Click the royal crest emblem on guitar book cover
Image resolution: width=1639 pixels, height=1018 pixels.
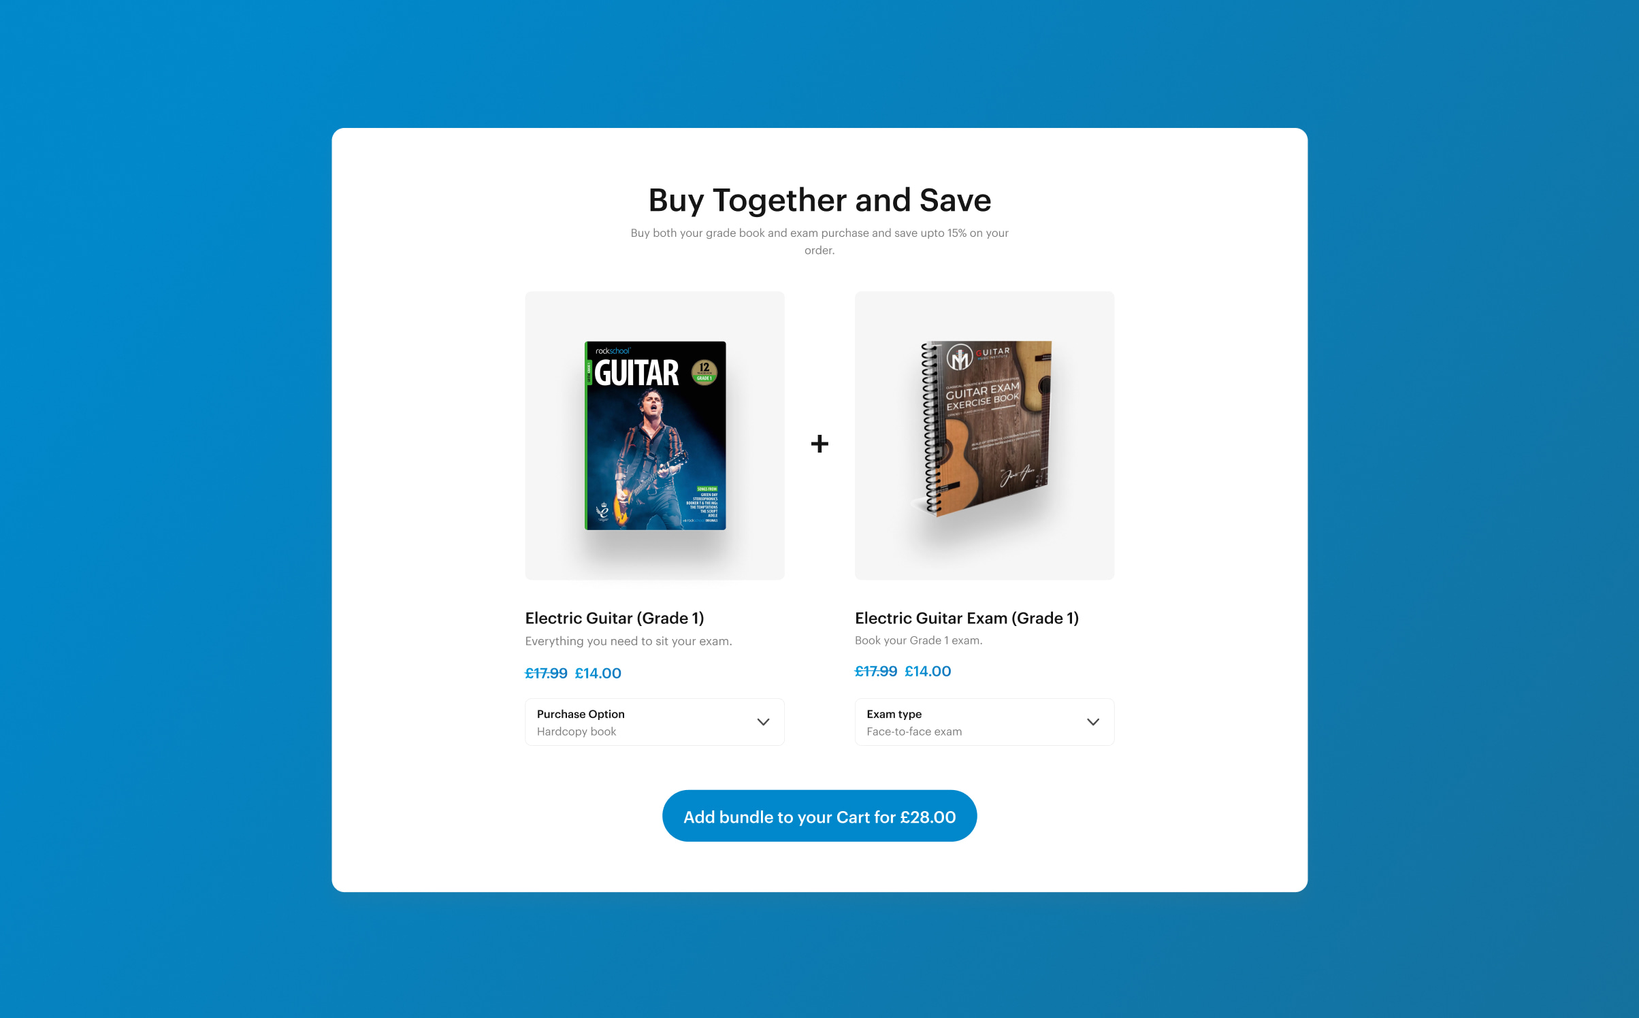602,512
